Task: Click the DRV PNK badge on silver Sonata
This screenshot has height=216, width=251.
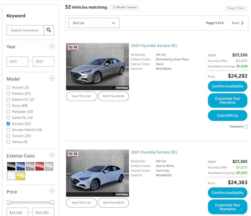Action: point(73,47)
